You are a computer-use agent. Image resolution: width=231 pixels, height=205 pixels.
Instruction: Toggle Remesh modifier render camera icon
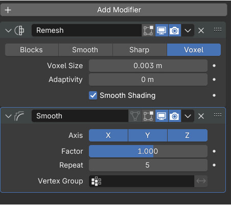[x=175, y=30]
